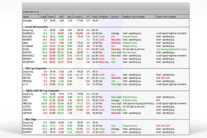Viewport: 207px width, 138px height.
Task: Click CMH's 'Sell.' short term outlook
Action: (x=158, y=100)
